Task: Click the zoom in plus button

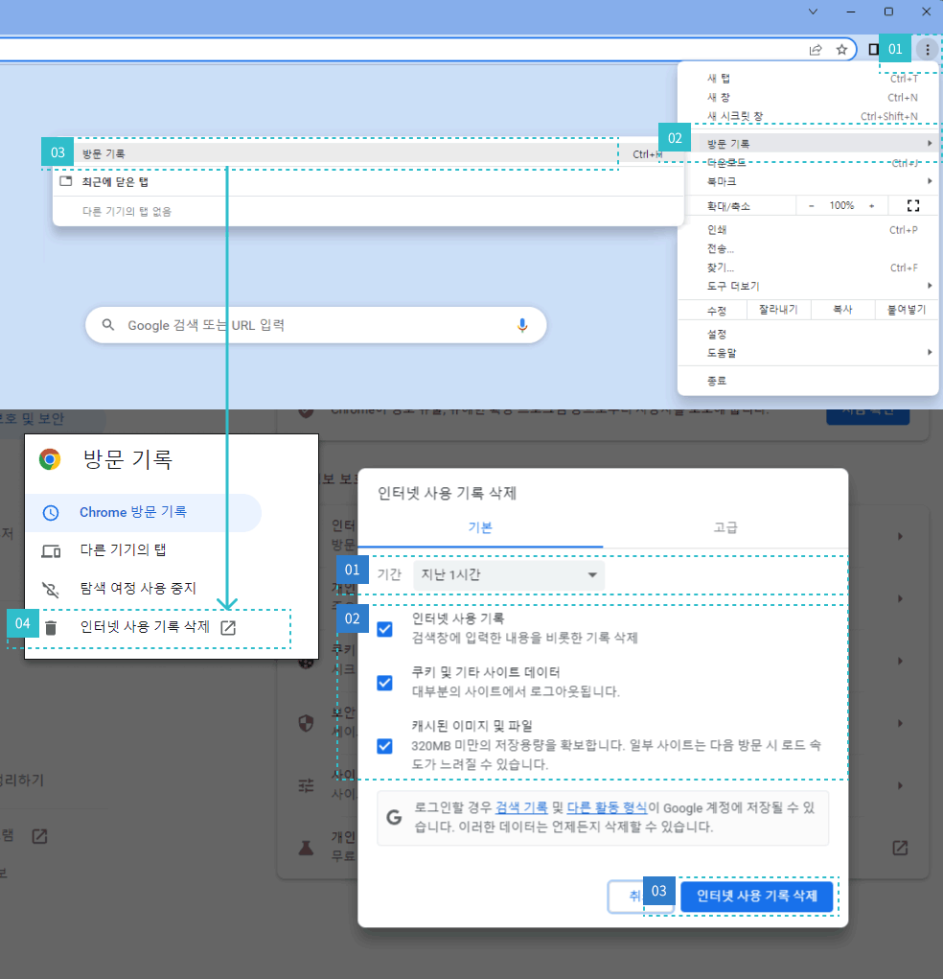Action: [x=871, y=205]
